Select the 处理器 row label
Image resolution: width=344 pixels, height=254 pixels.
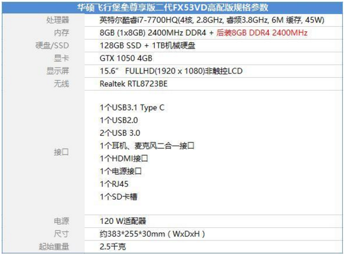[x=58, y=20]
